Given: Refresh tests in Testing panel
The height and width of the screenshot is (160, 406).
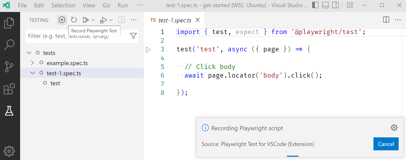Looking at the screenshot, I should click(74, 20).
